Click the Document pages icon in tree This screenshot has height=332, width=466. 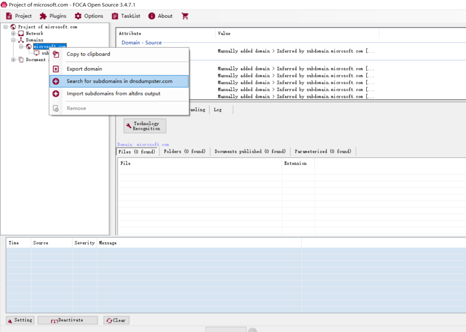click(21, 60)
